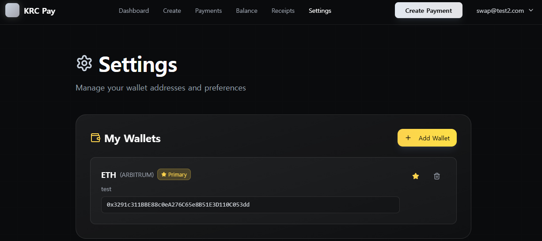Click the wallet icon beside My Wallets

pos(95,138)
